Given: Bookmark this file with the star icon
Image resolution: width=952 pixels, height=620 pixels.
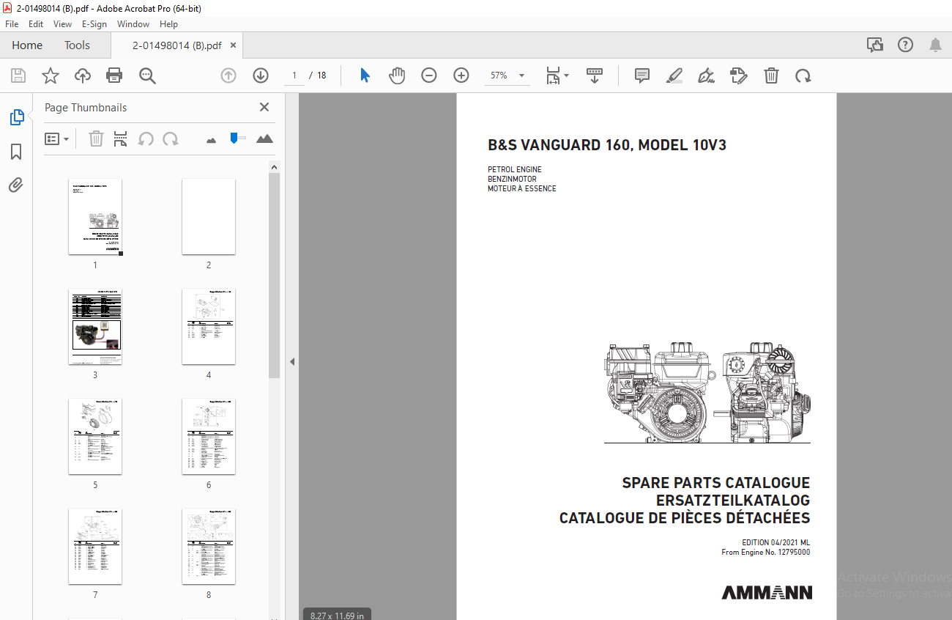Looking at the screenshot, I should [x=51, y=75].
